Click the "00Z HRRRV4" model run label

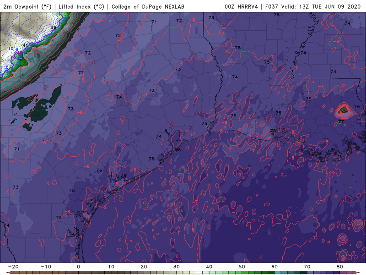(241, 6)
